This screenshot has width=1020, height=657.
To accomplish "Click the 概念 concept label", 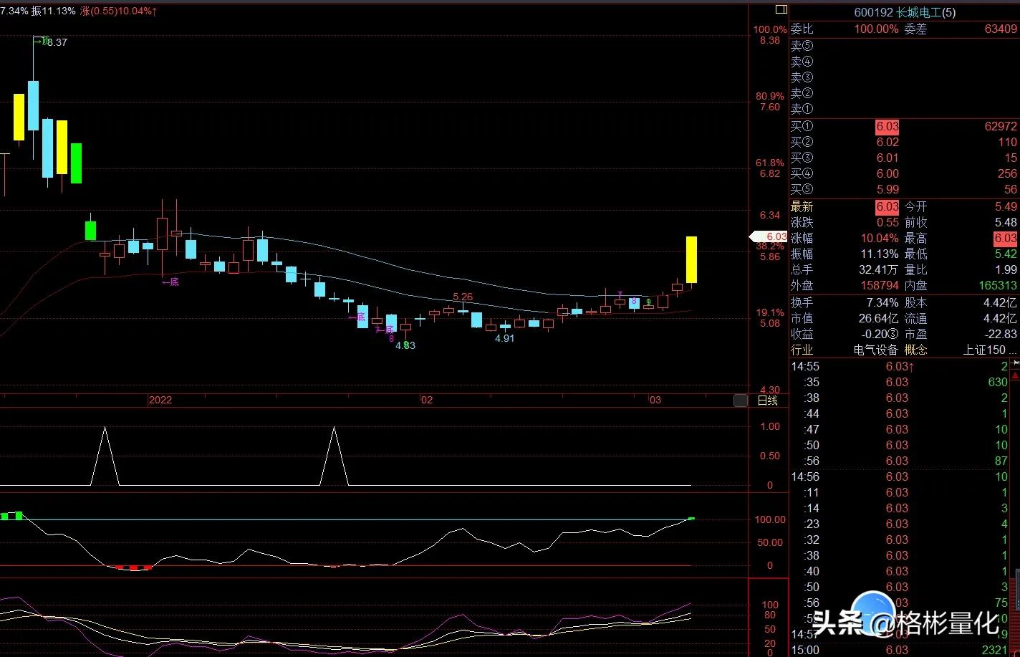I will (916, 350).
